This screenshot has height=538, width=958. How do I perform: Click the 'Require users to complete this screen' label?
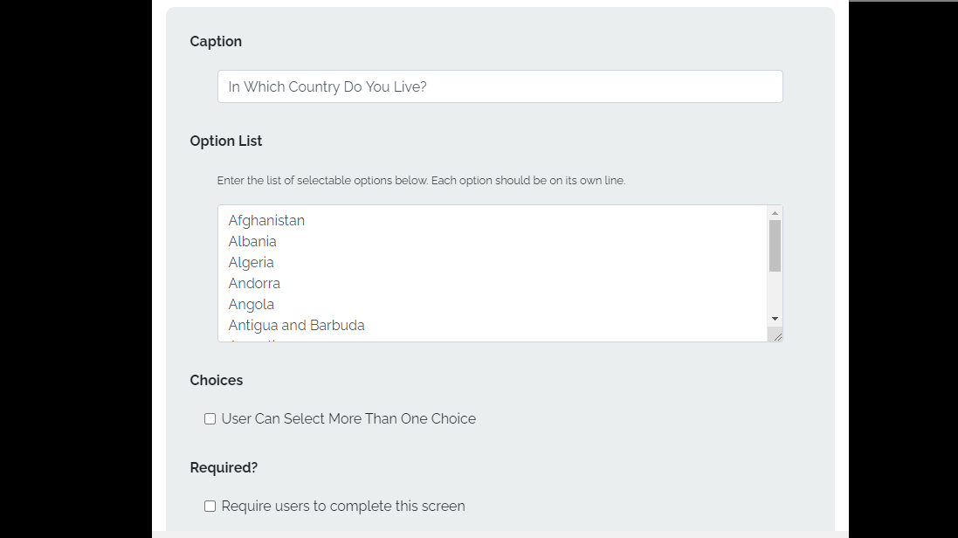click(343, 507)
